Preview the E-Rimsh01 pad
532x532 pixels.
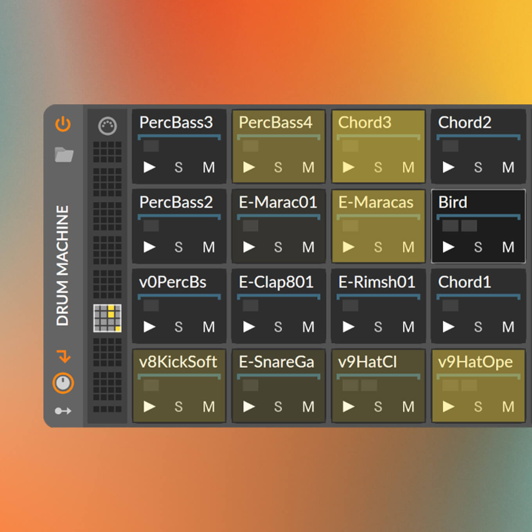(349, 327)
